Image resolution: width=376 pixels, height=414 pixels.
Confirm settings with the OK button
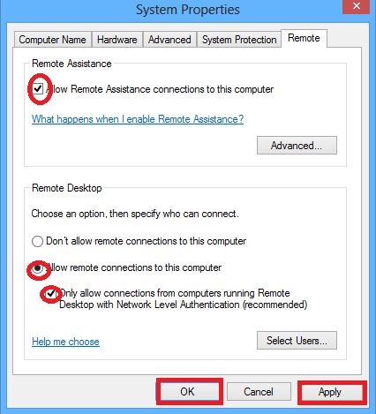(187, 392)
